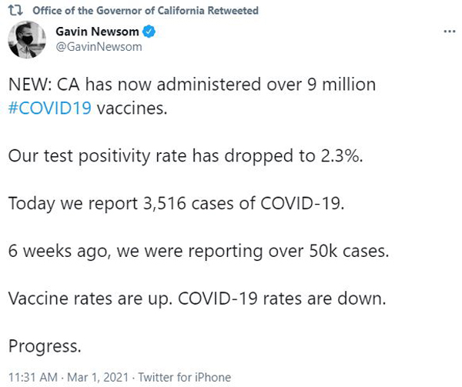Open the three-dot more options menu

[x=450, y=32]
